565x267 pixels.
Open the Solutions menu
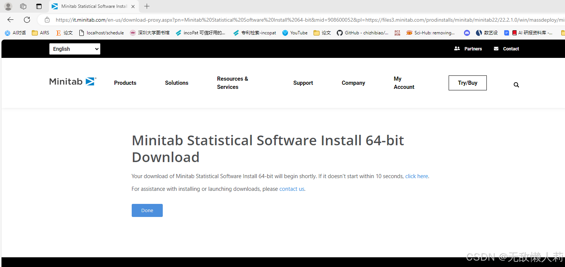click(x=176, y=83)
